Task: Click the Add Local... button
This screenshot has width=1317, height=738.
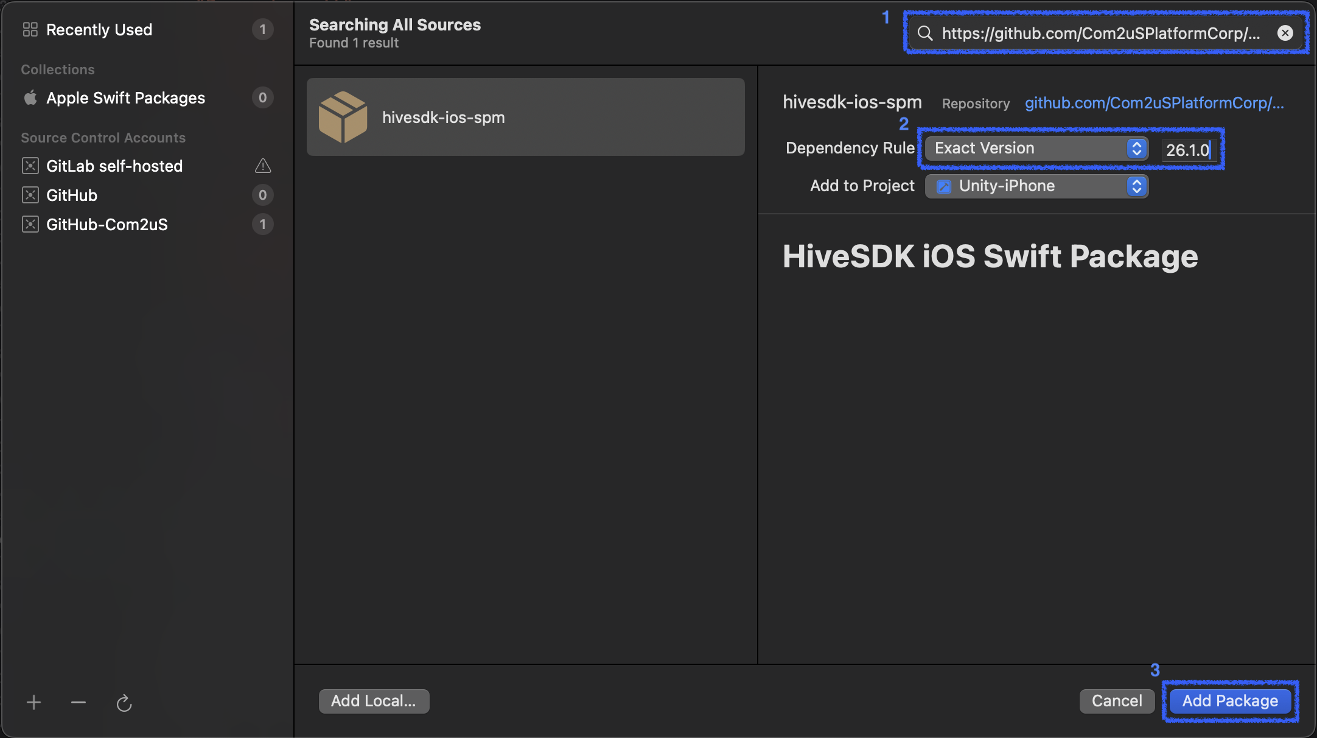Action: [x=374, y=701]
